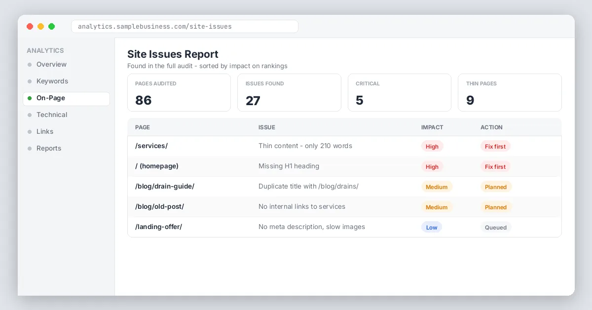592x310 pixels.
Task: Select the Critical card showing 5
Action: tap(400, 92)
